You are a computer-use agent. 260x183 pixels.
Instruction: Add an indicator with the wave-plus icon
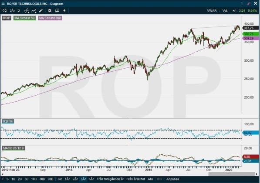(x=27, y=10)
